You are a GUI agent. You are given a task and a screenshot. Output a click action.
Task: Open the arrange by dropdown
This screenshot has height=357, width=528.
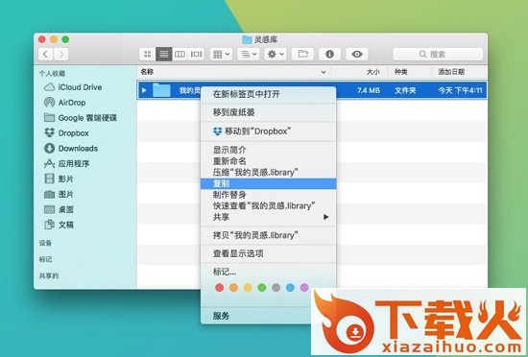(x=249, y=54)
